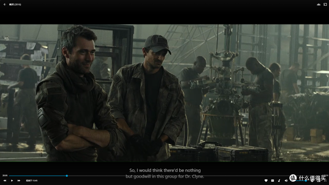This screenshot has width=329, height=185.
Task: Mark the movie as favorite
Action: click(266, 181)
